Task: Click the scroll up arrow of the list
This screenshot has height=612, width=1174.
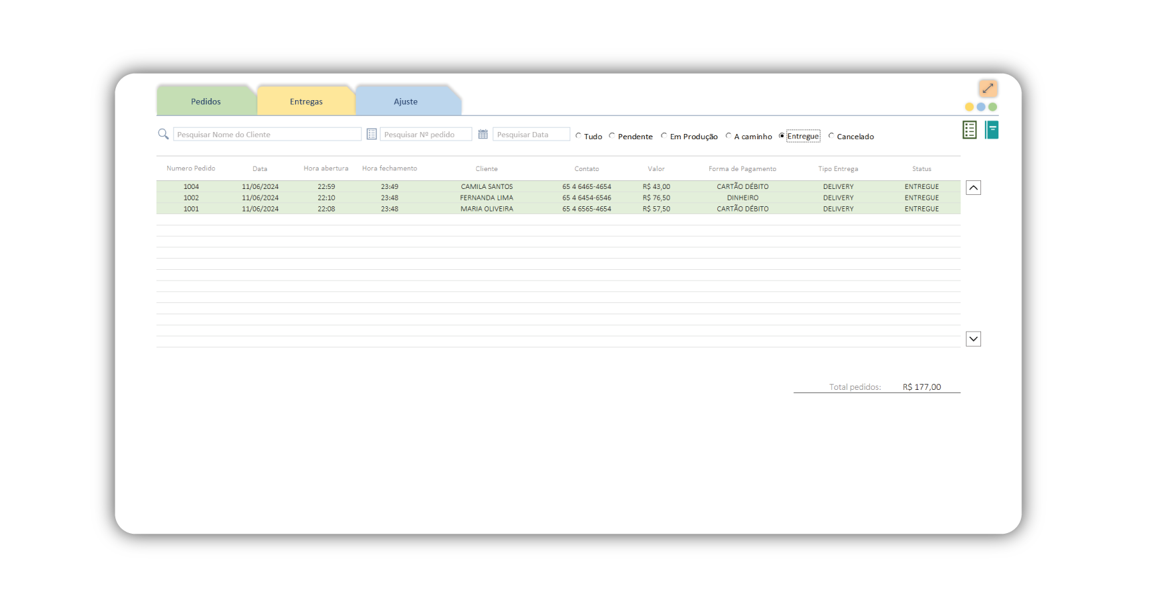Action: click(973, 188)
